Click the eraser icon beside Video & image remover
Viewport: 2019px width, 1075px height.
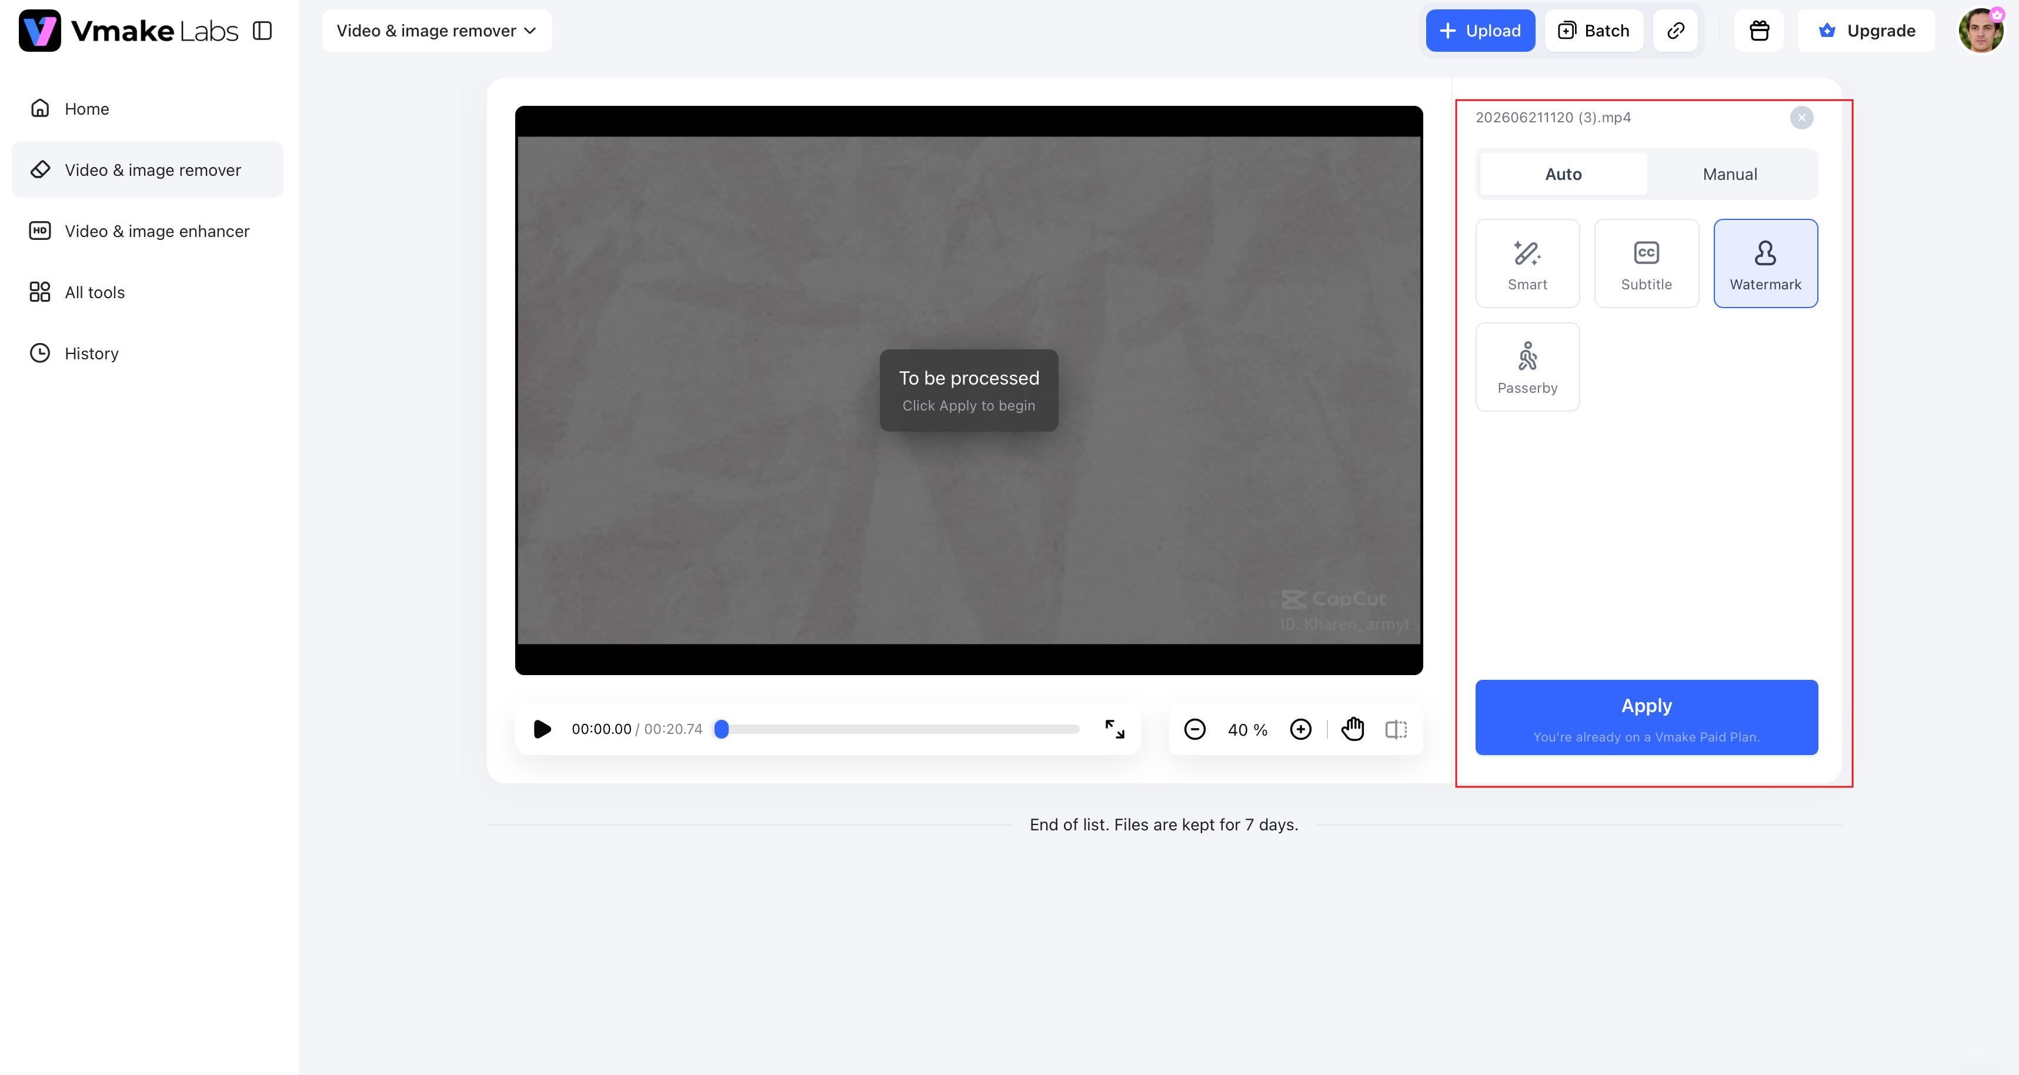[40, 169]
